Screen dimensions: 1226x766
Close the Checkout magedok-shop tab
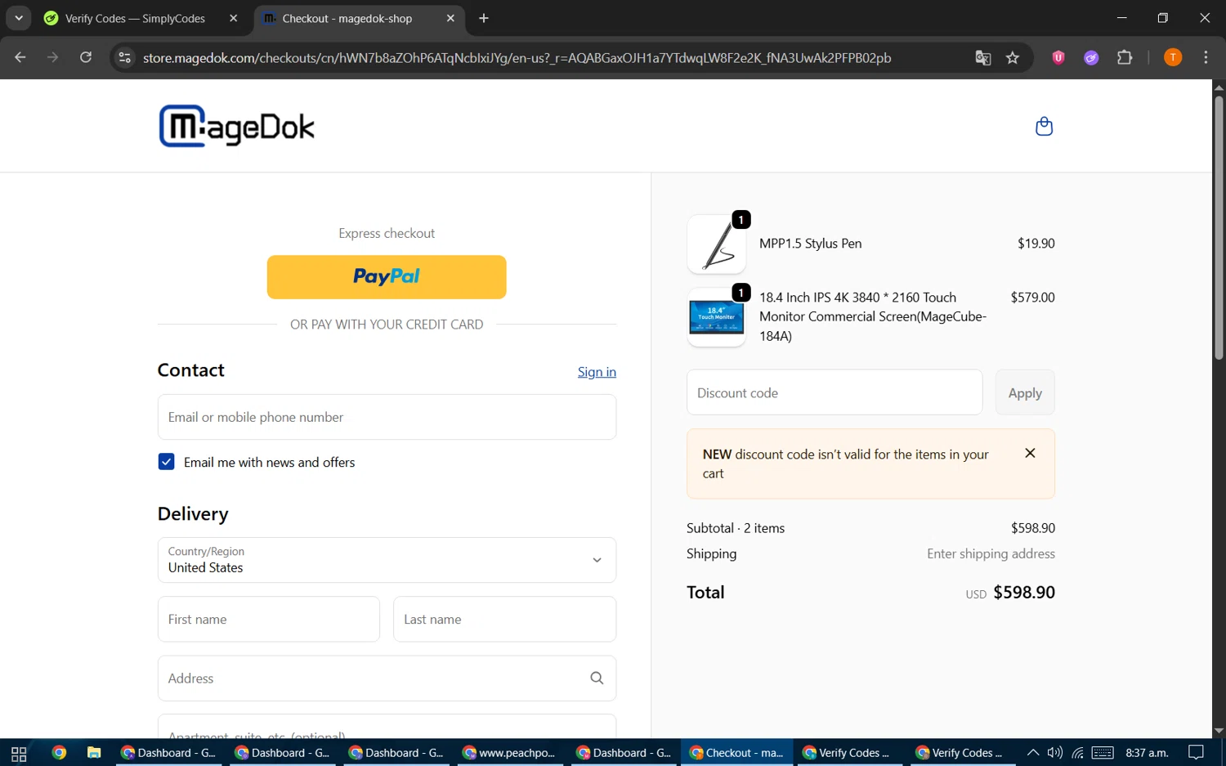click(x=450, y=18)
